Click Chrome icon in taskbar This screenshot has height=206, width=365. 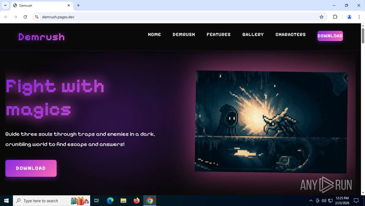coord(150,201)
